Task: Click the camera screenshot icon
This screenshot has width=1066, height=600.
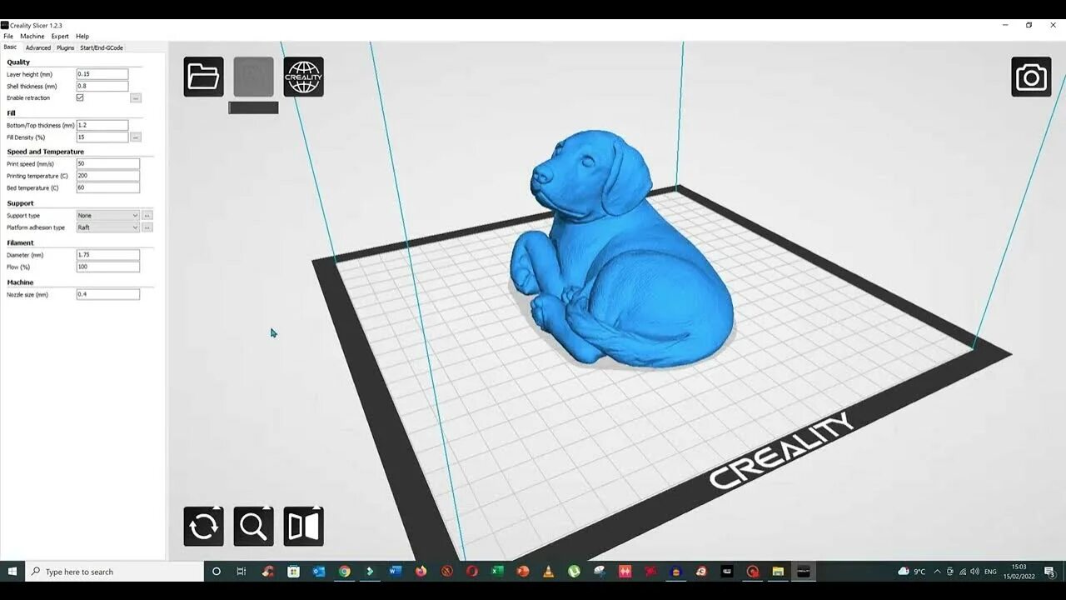Action: coord(1031,77)
